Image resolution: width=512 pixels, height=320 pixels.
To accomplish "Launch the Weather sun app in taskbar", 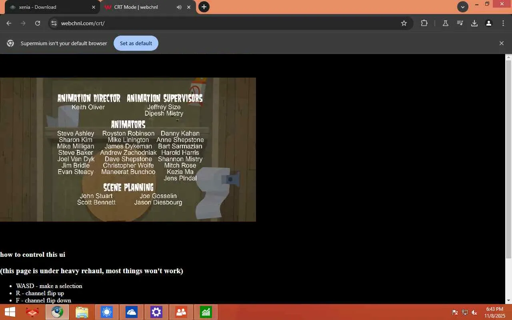I will 106,312.
